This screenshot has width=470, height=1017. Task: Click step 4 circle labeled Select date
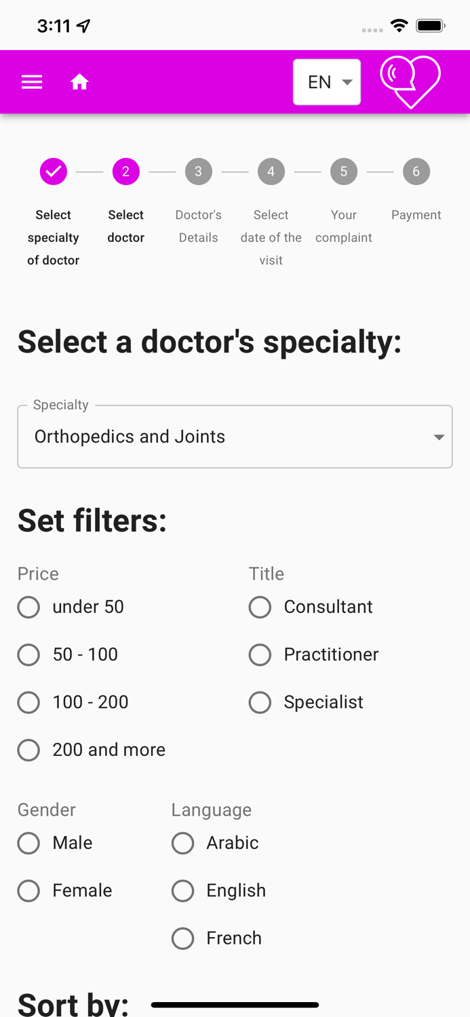pos(271,172)
